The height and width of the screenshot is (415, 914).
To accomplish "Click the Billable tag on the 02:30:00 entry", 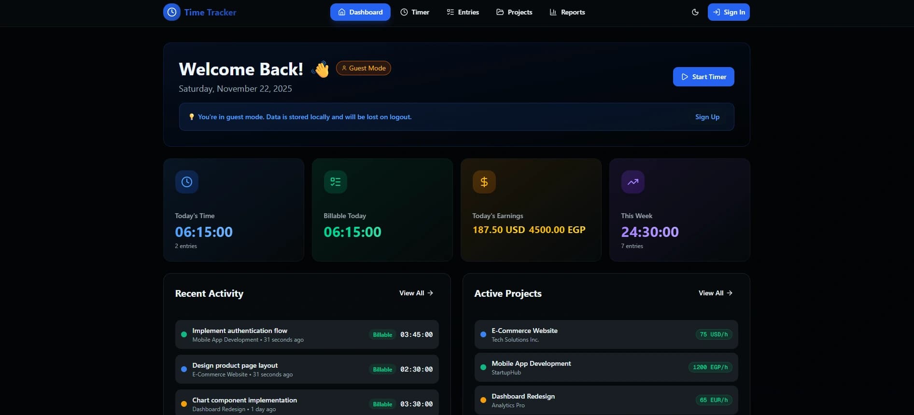I will tap(382, 369).
